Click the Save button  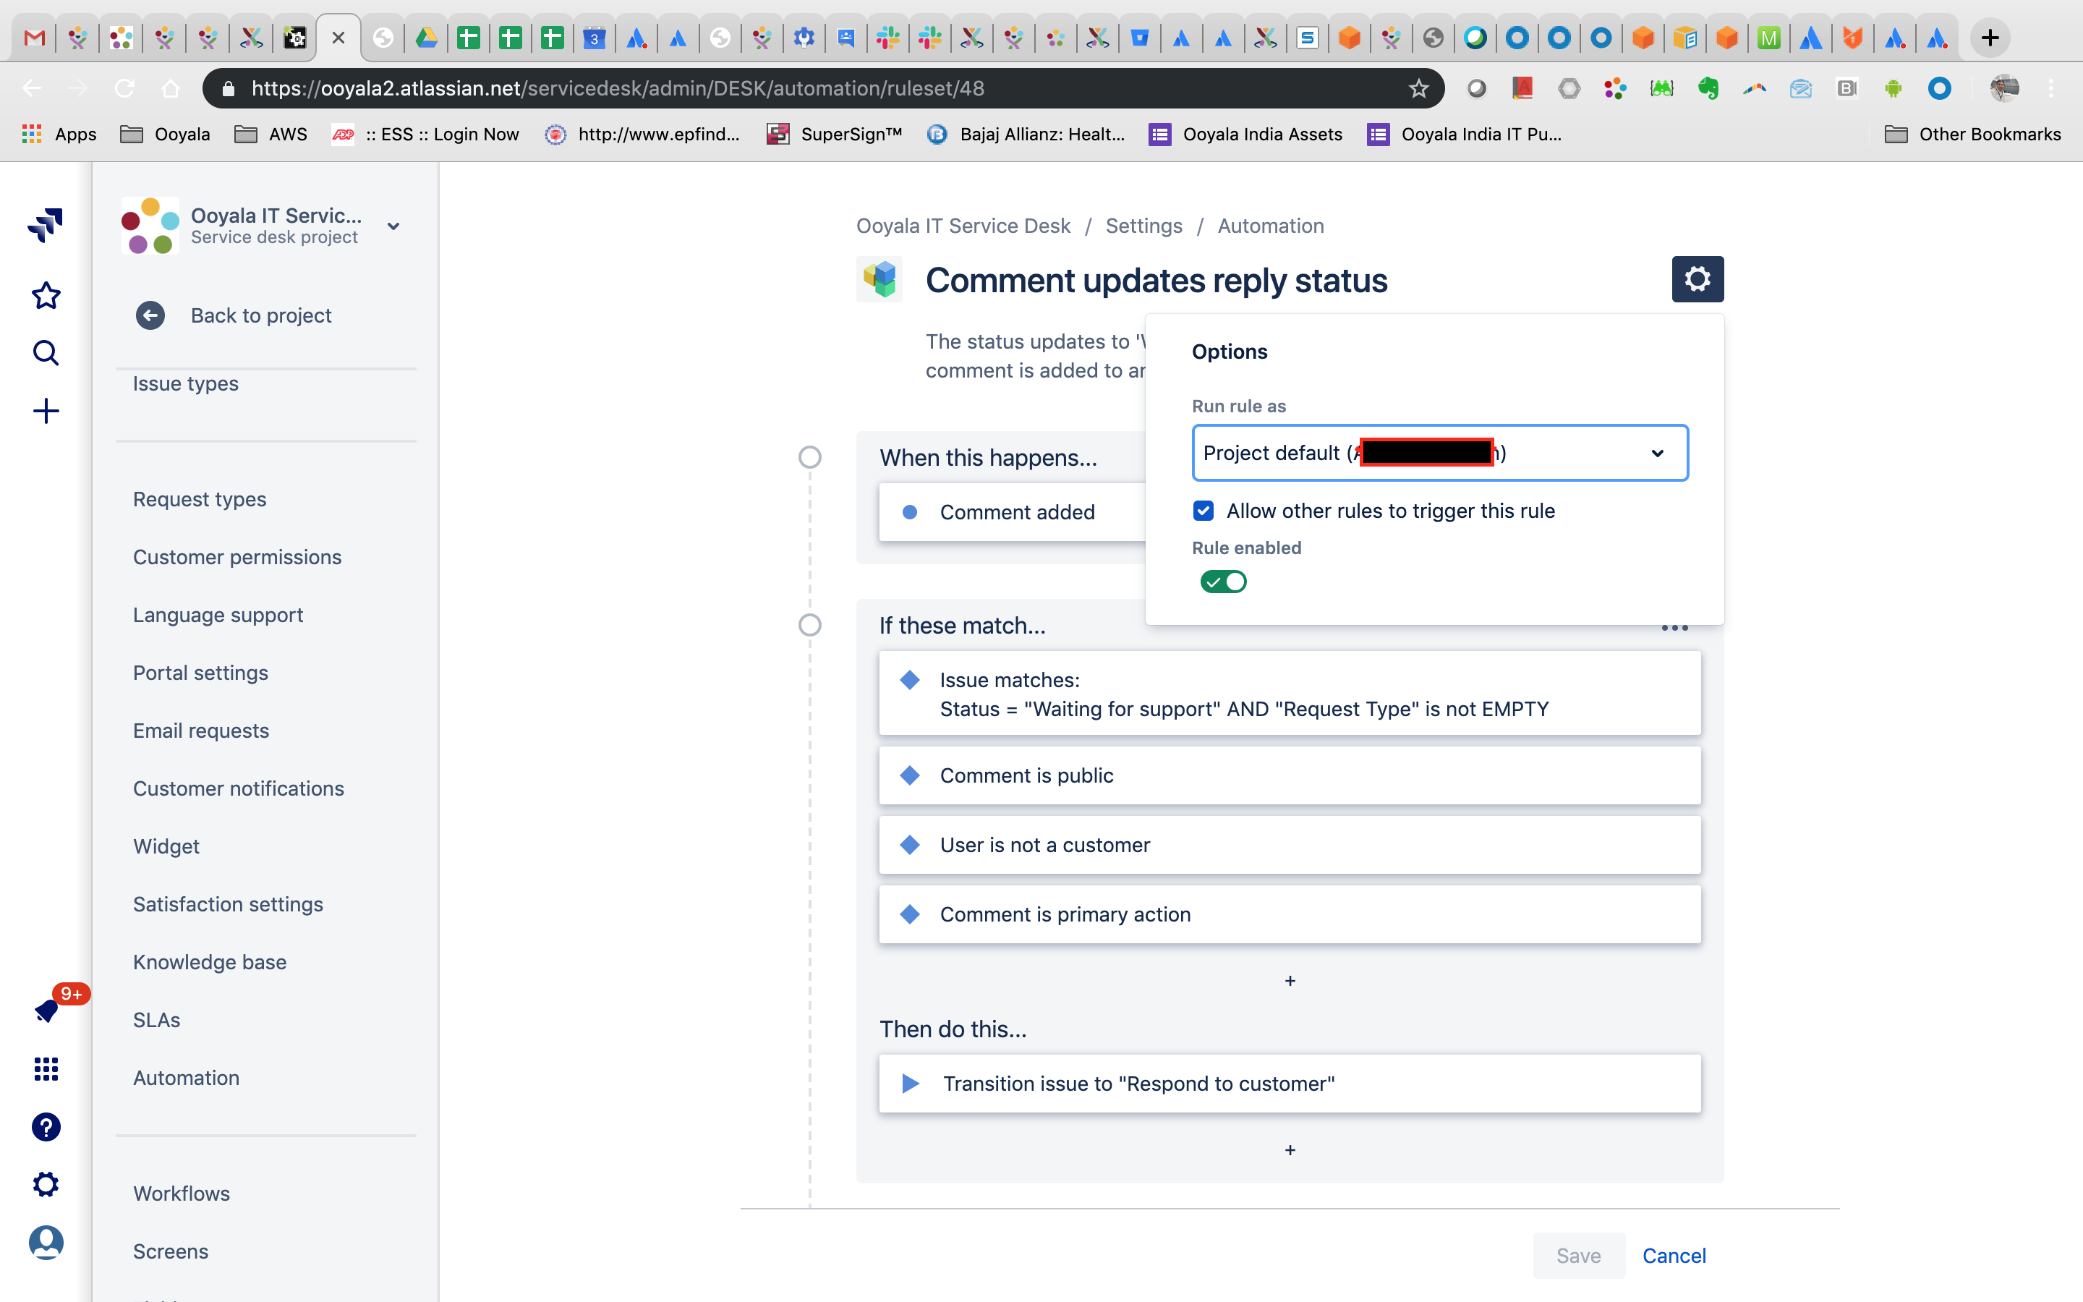pos(1579,1255)
